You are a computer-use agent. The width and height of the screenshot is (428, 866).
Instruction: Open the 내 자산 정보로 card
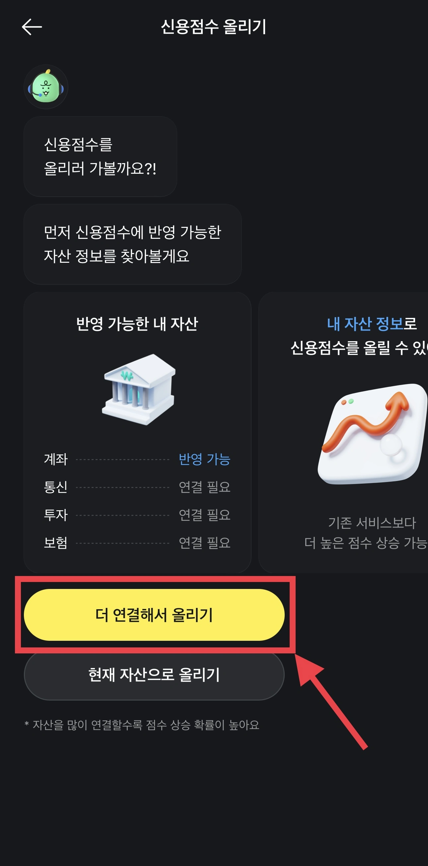[343, 432]
